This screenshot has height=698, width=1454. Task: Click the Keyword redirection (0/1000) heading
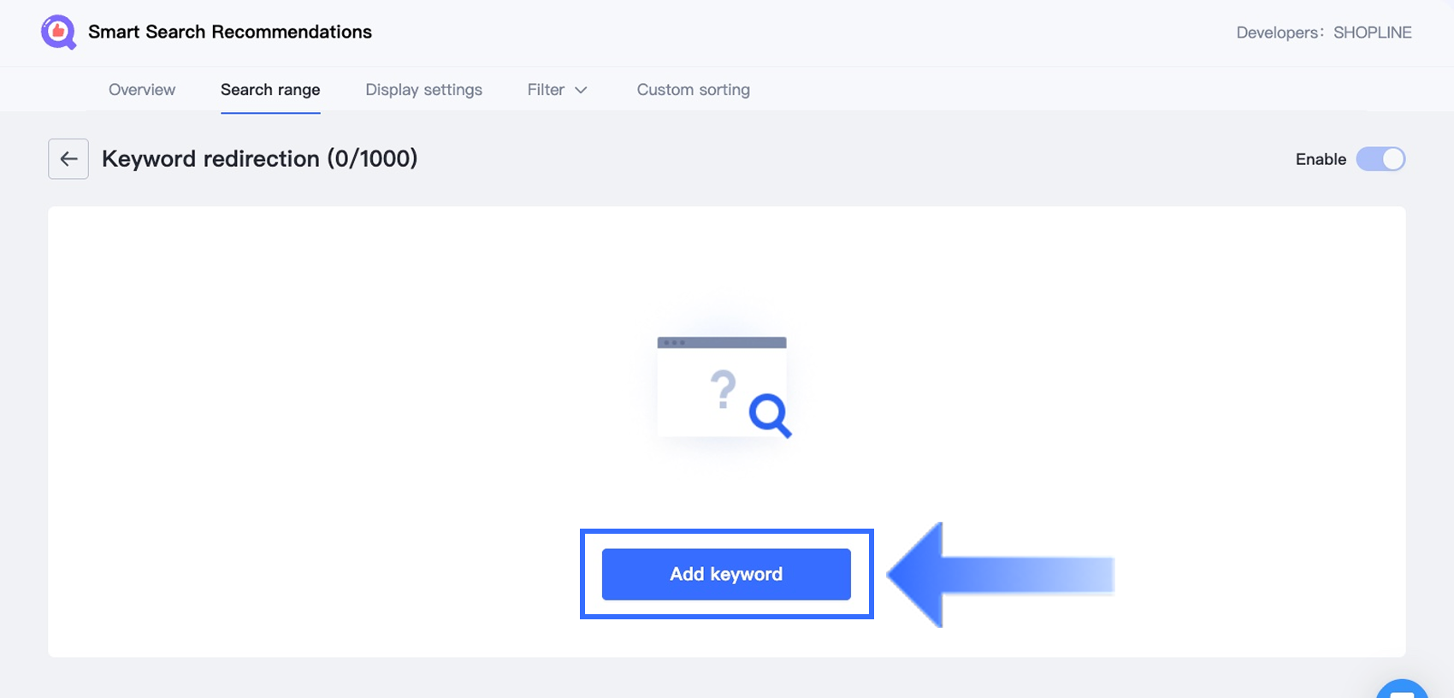[x=259, y=159]
